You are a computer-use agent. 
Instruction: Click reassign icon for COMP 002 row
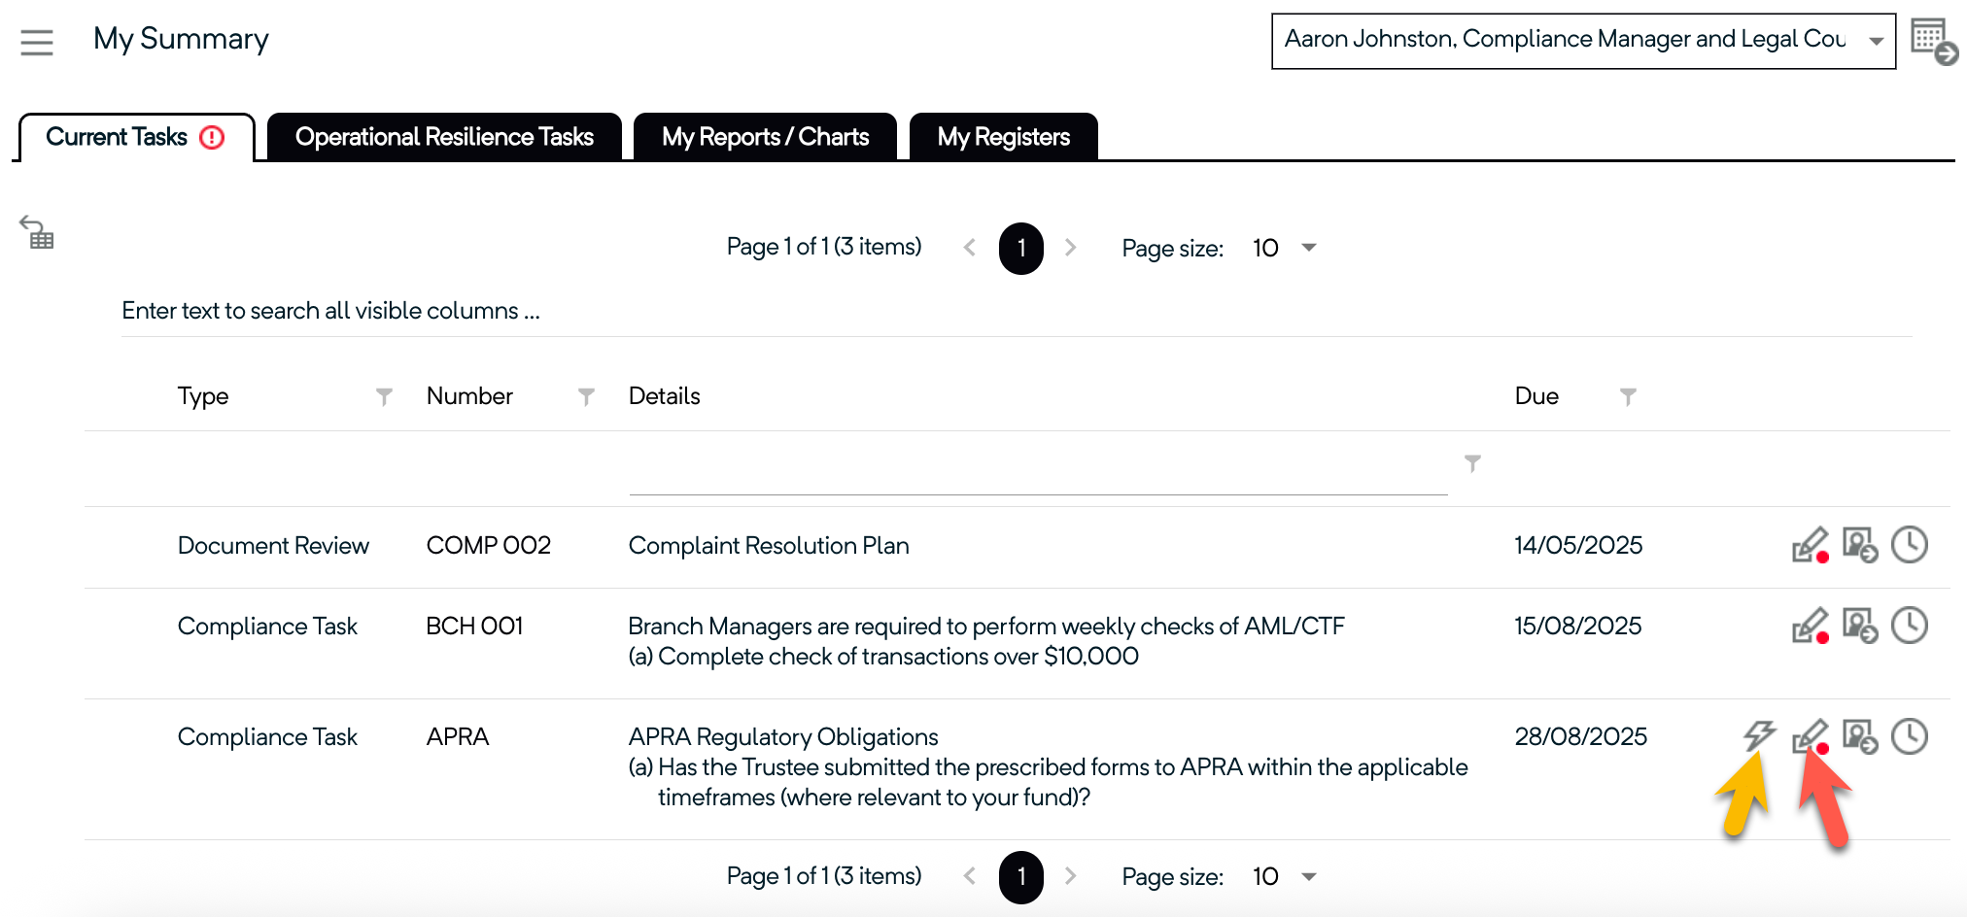(x=1859, y=545)
